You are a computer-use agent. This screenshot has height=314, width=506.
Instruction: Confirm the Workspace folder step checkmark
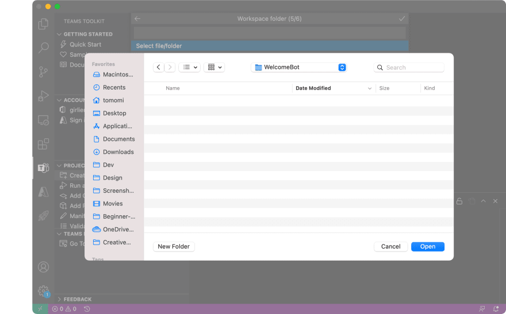[x=402, y=19]
